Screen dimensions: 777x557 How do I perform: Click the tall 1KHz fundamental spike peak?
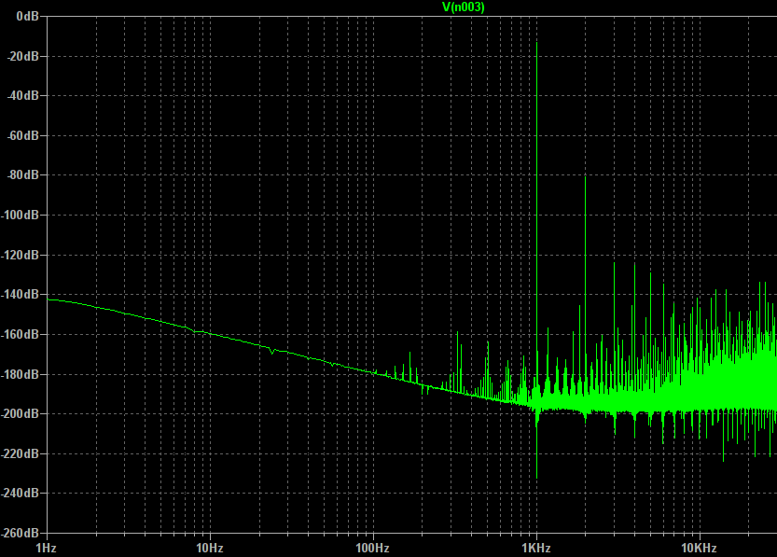(x=536, y=44)
